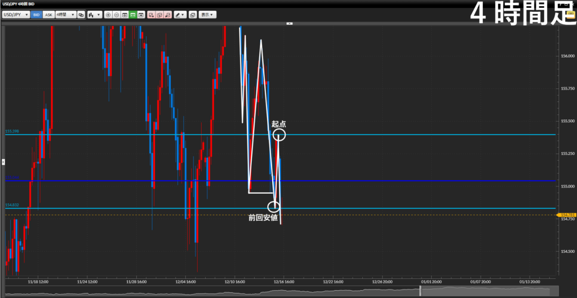Viewport: 577px width, 298px height.
Task: Click the third pink drawing delete icon
Action: click(x=167, y=14)
